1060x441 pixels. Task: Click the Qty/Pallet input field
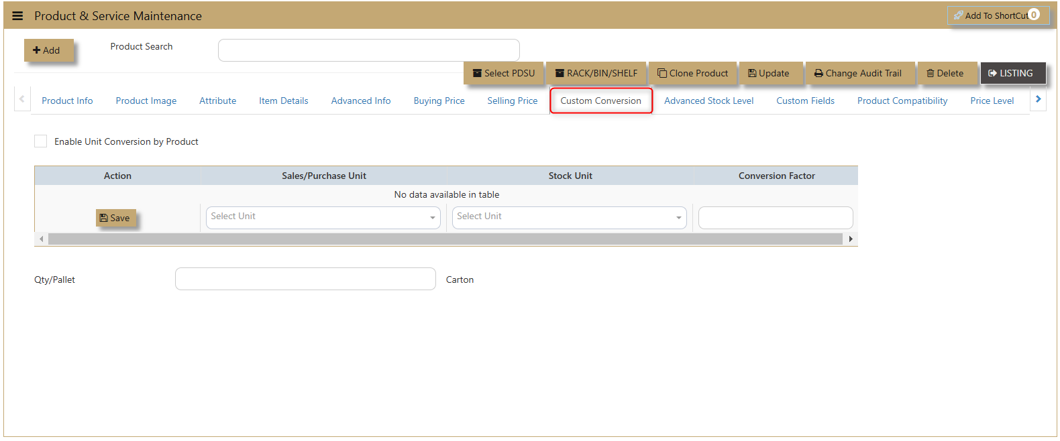click(305, 279)
